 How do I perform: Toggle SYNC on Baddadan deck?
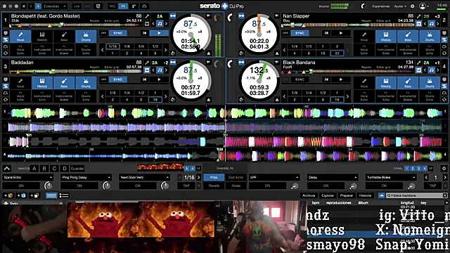(118, 79)
